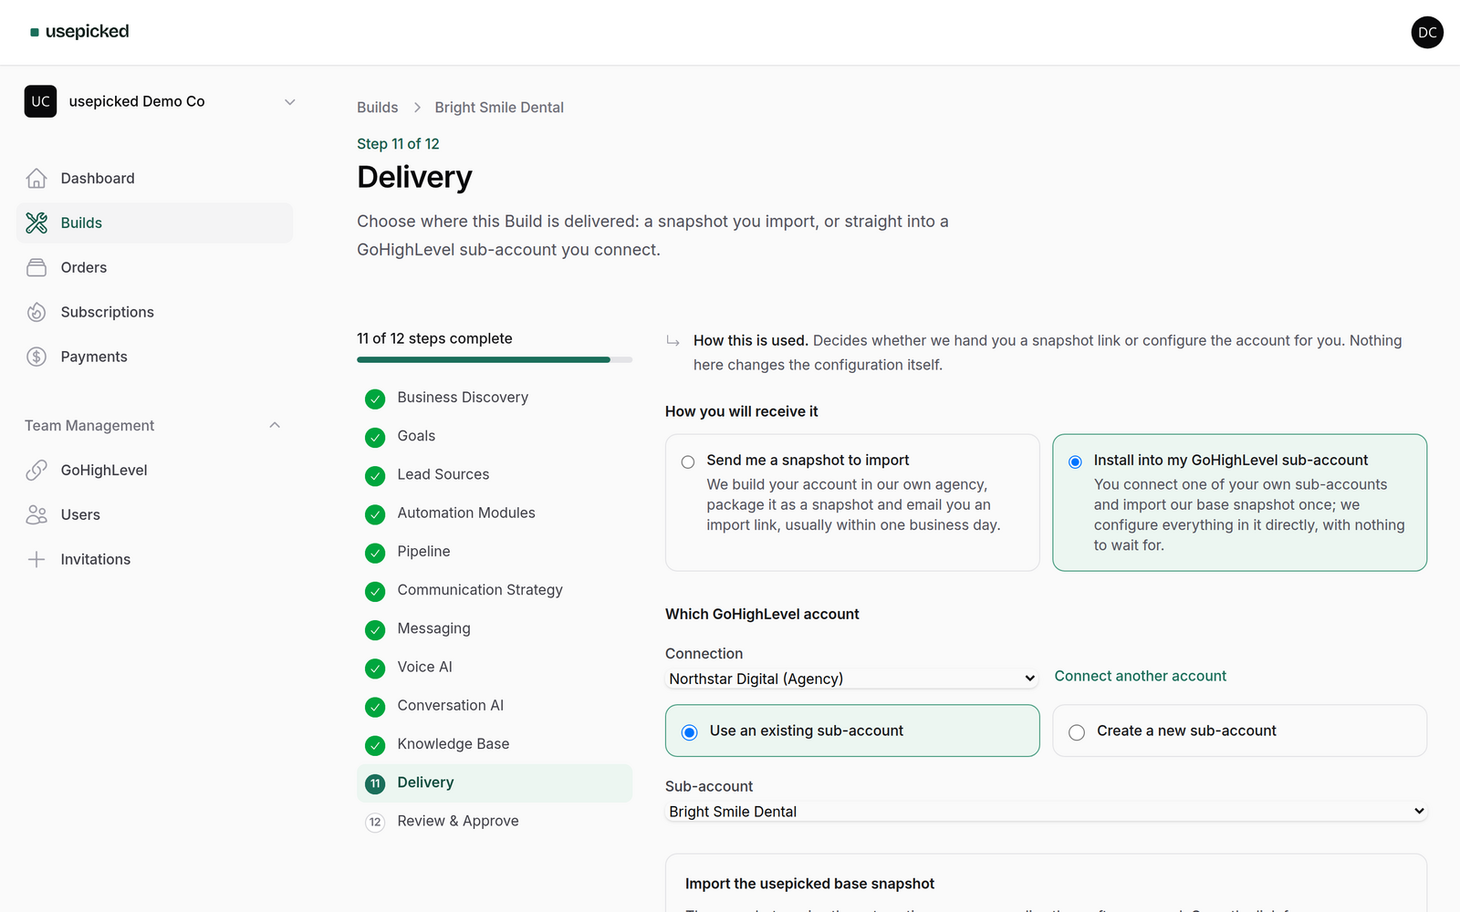This screenshot has width=1460, height=912.
Task: Collapse the Team Management section
Action: [153, 426]
